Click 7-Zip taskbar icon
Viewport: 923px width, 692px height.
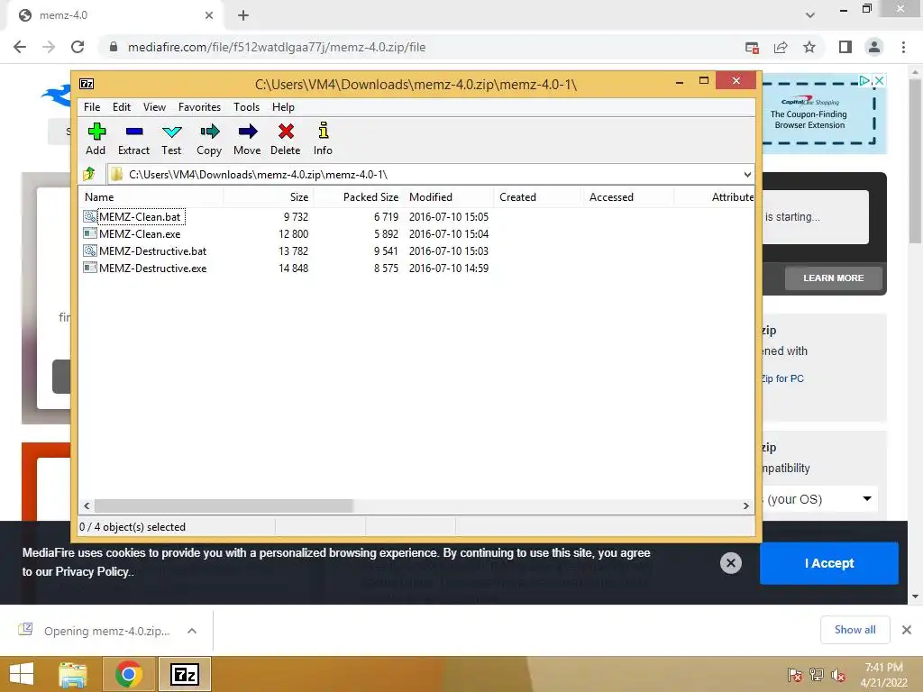184,674
